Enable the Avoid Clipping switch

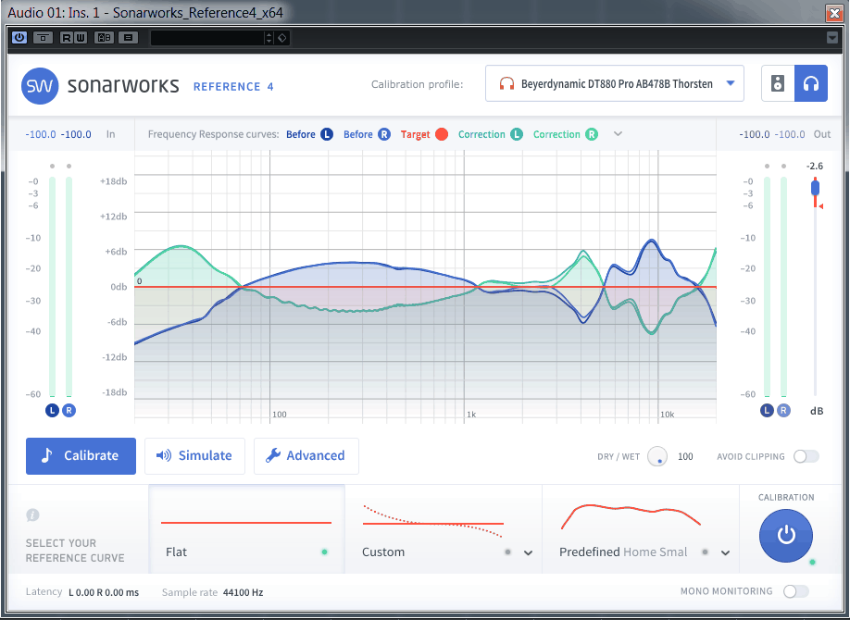(806, 456)
